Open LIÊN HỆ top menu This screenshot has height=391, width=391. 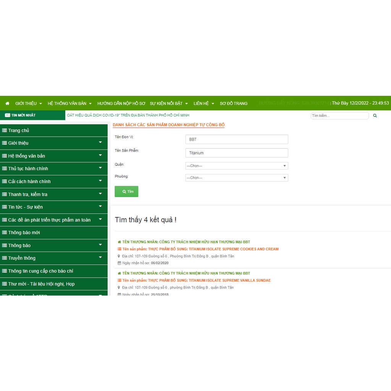[204, 103]
